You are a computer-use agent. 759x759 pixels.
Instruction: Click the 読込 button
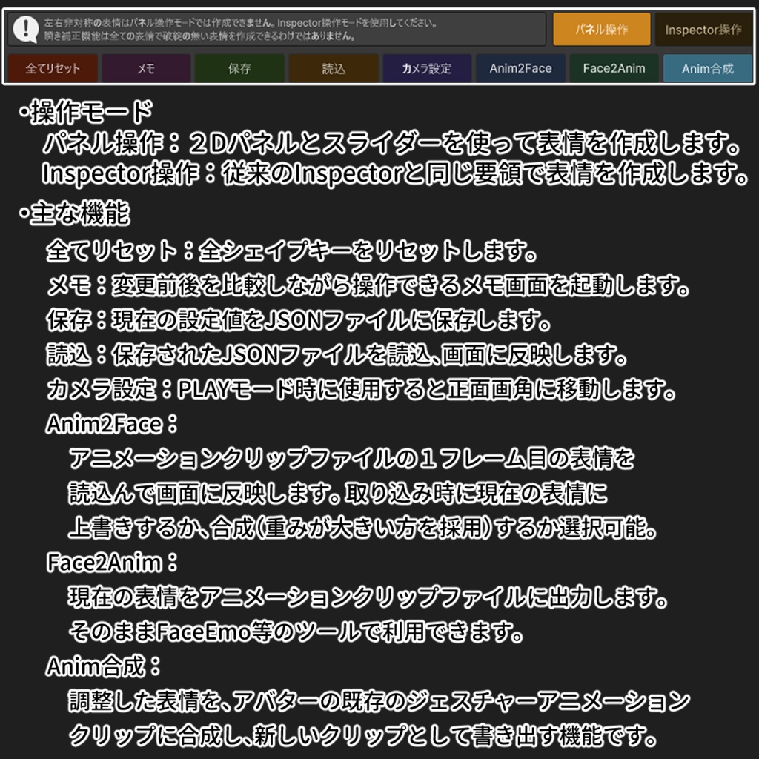pos(334,68)
